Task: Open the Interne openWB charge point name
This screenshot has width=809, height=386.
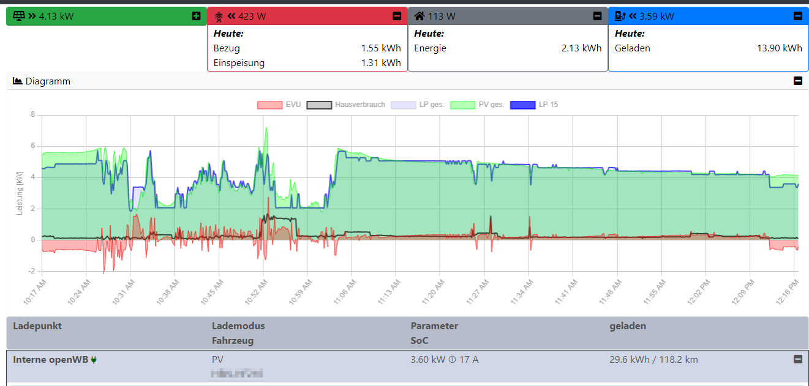Action: (50, 360)
